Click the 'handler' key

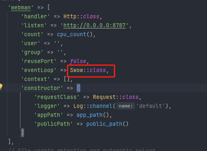click(x=36, y=16)
